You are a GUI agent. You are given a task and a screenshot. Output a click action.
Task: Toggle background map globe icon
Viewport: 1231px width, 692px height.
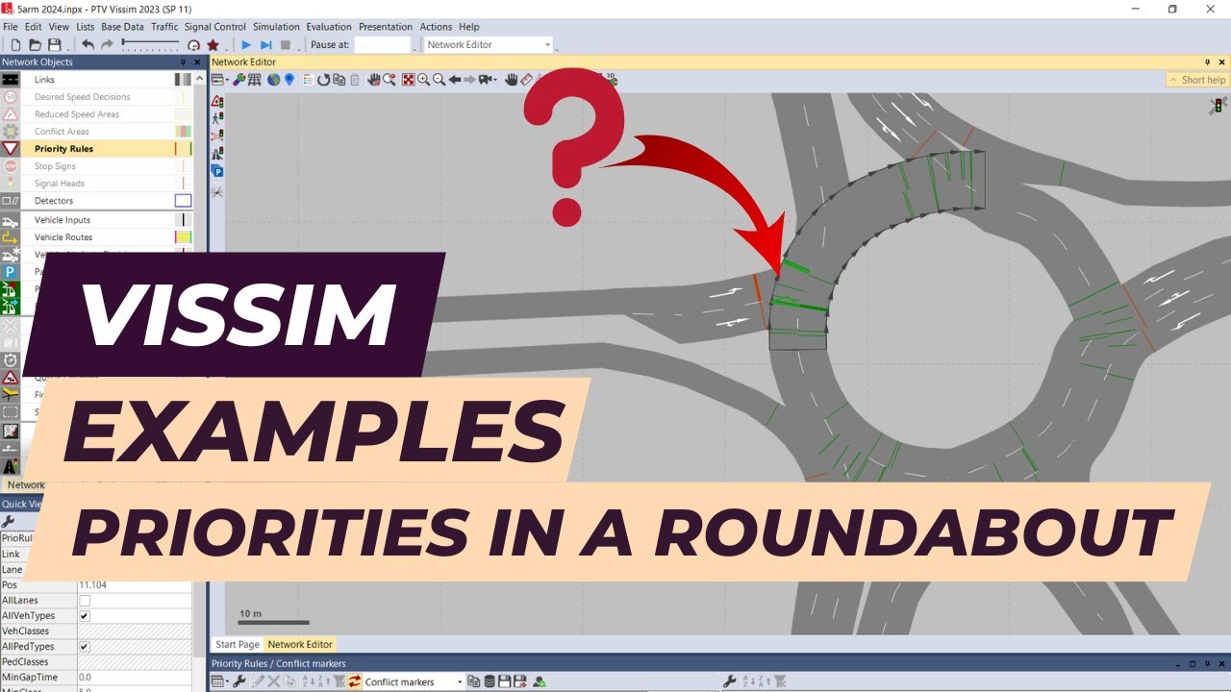click(x=274, y=80)
